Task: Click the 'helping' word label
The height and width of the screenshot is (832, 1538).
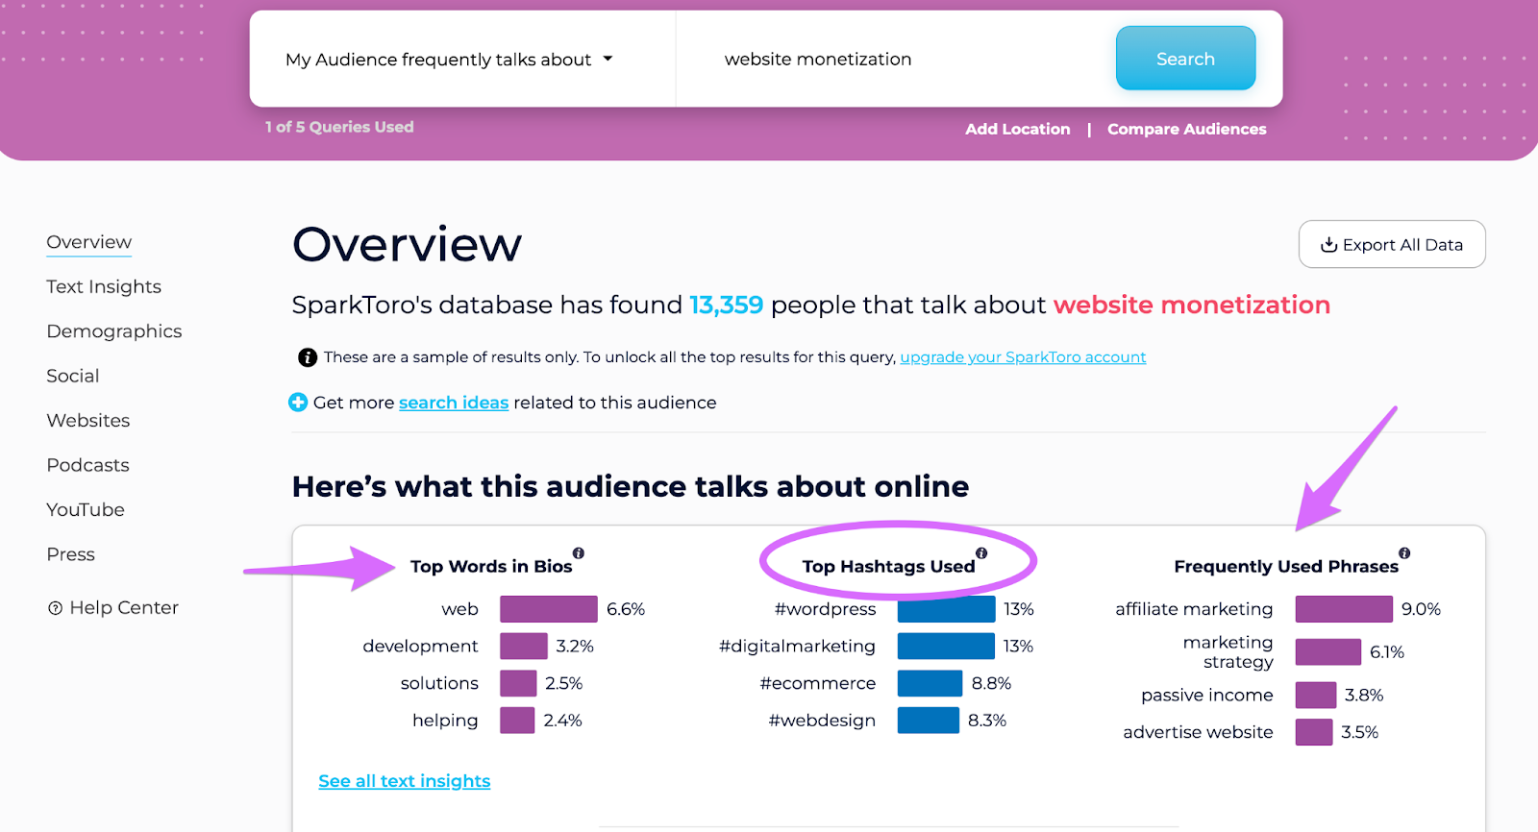Action: (x=445, y=721)
